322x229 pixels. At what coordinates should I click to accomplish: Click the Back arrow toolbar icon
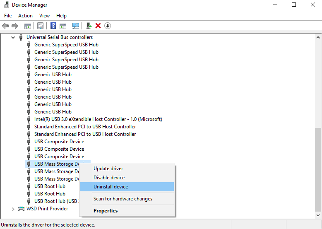coord(5,26)
